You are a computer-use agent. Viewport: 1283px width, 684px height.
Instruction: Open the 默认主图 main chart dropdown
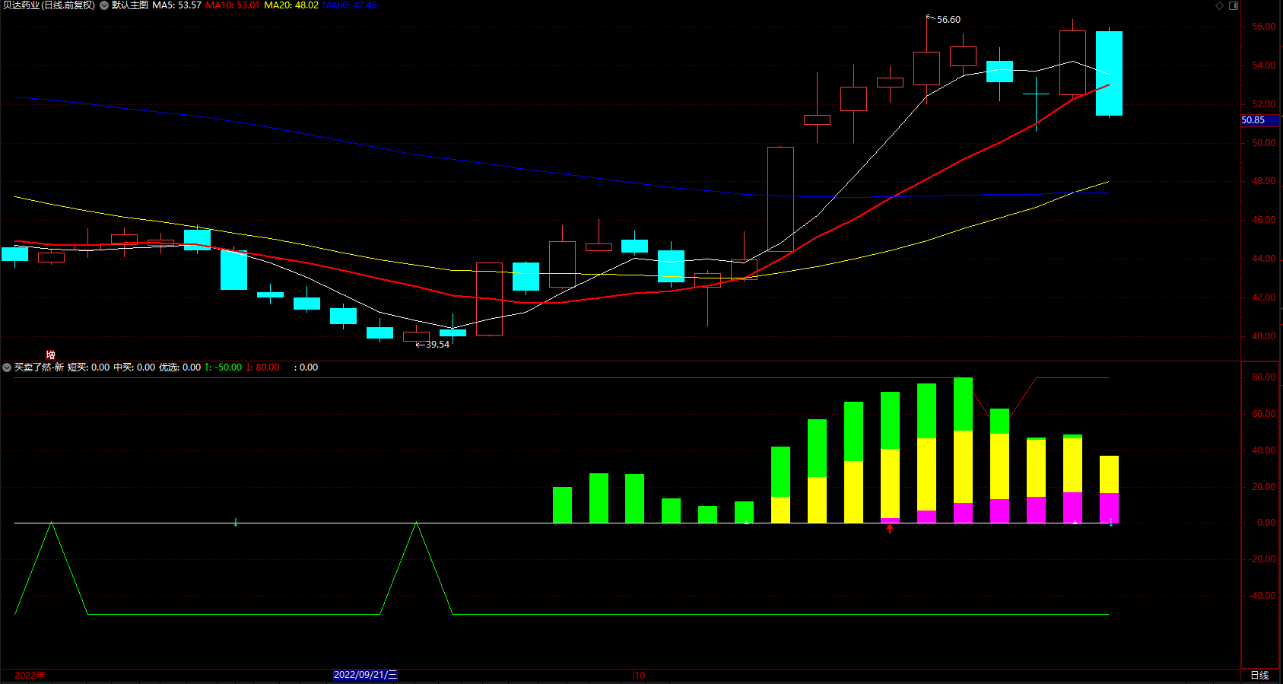click(x=104, y=5)
